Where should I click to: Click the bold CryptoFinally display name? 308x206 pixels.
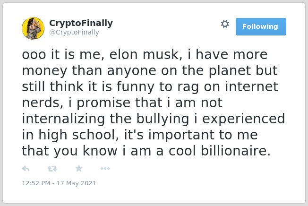81,23
